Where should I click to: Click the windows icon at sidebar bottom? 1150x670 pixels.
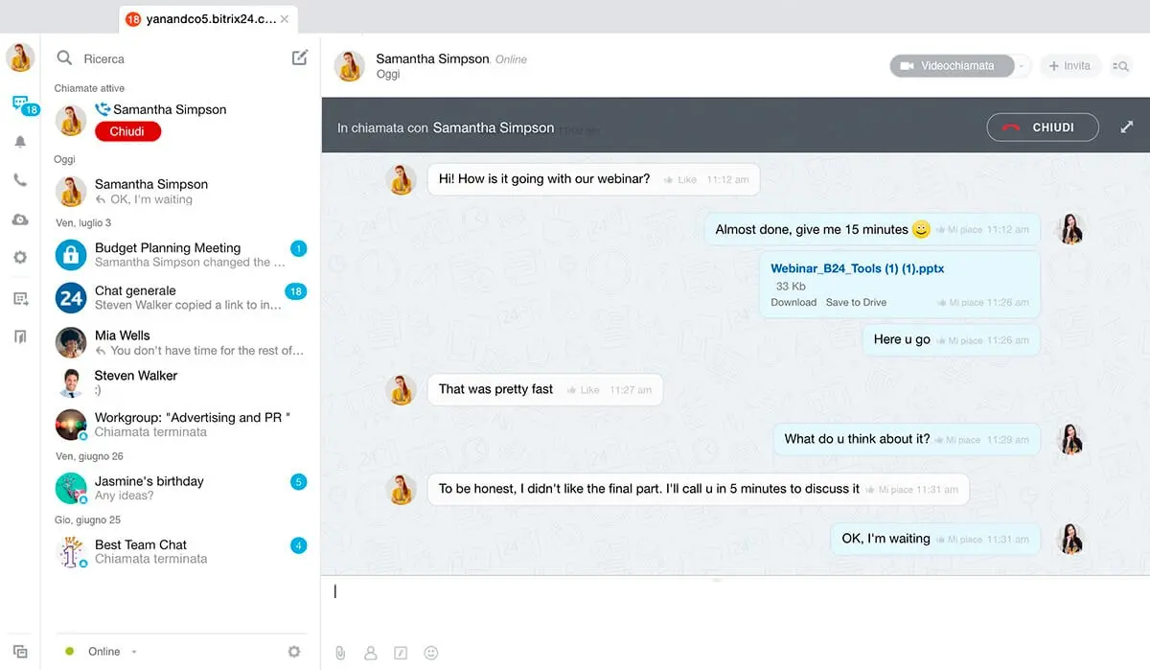[x=20, y=652]
